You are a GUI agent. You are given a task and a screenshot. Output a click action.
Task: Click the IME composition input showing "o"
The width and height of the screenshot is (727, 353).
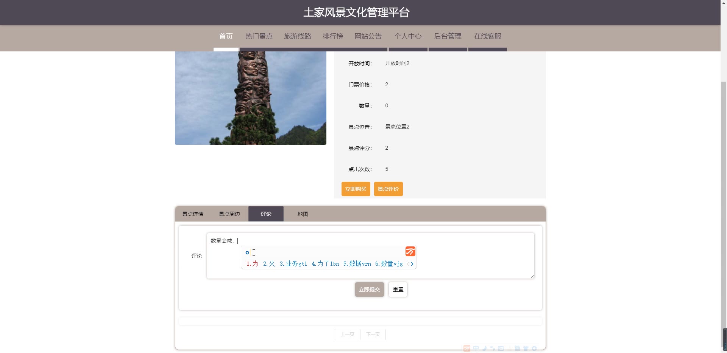pos(323,252)
